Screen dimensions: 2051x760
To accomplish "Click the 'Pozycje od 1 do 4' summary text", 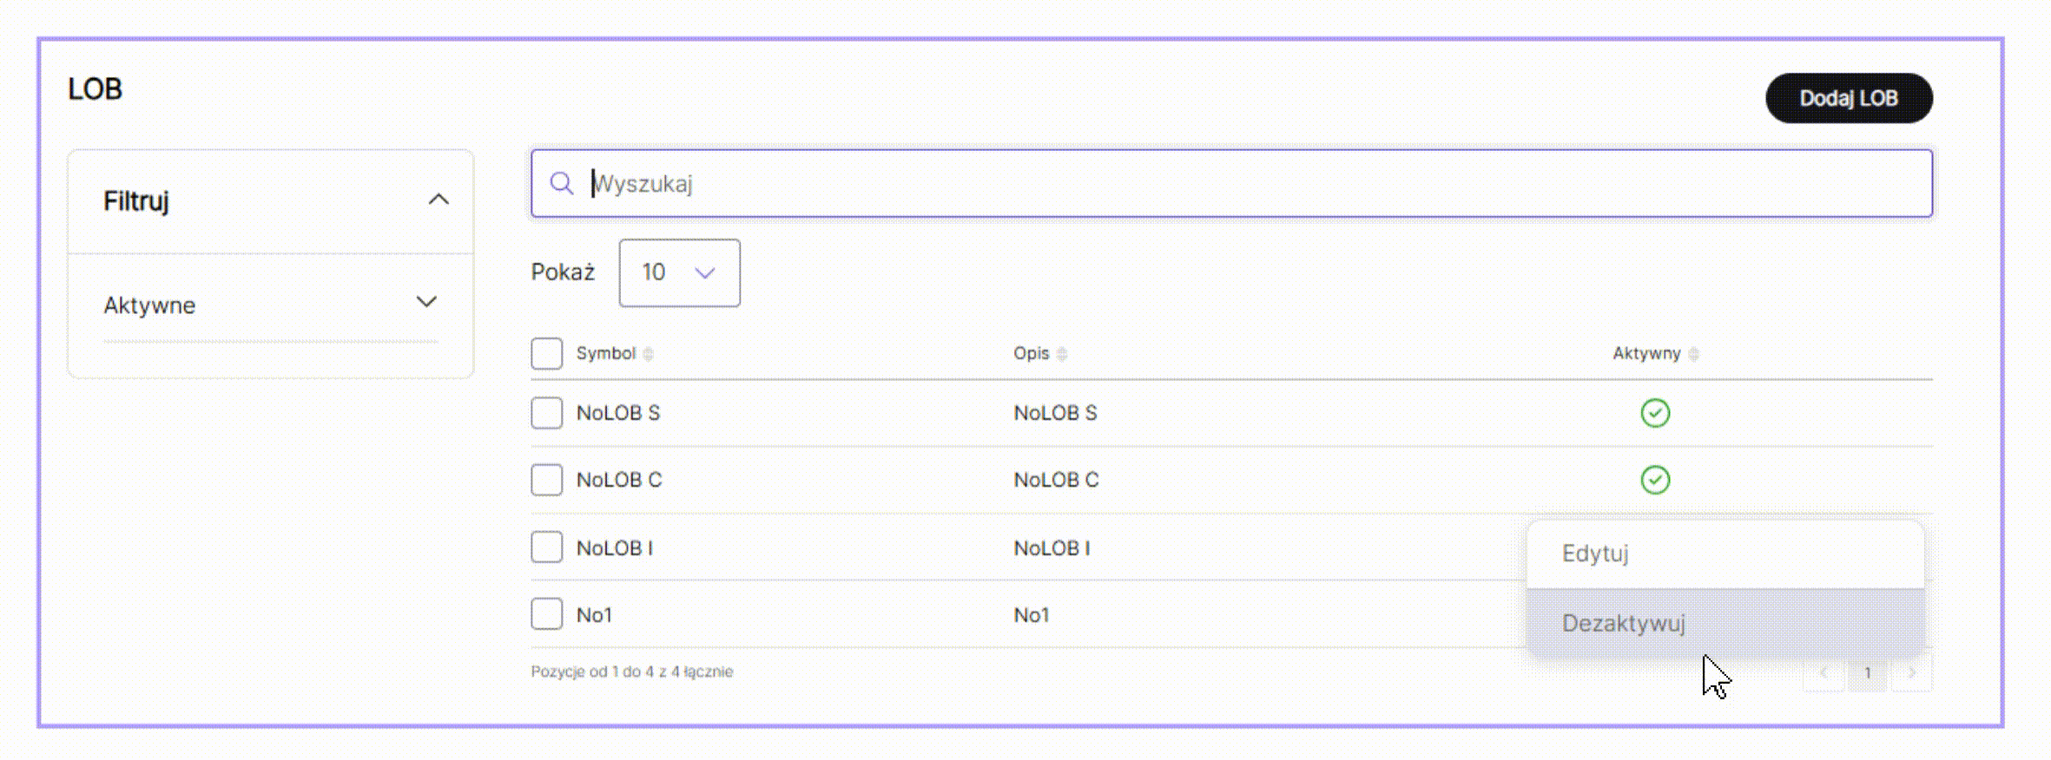I will 632,672.
